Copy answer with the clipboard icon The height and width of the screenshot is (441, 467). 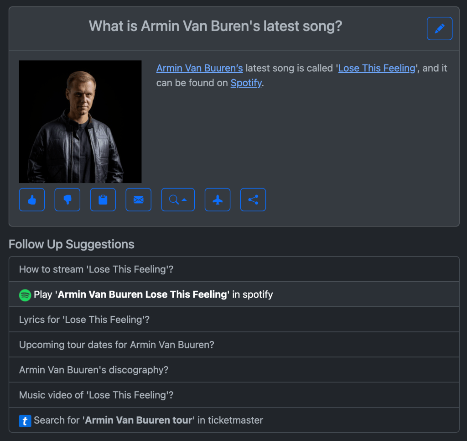[103, 200]
